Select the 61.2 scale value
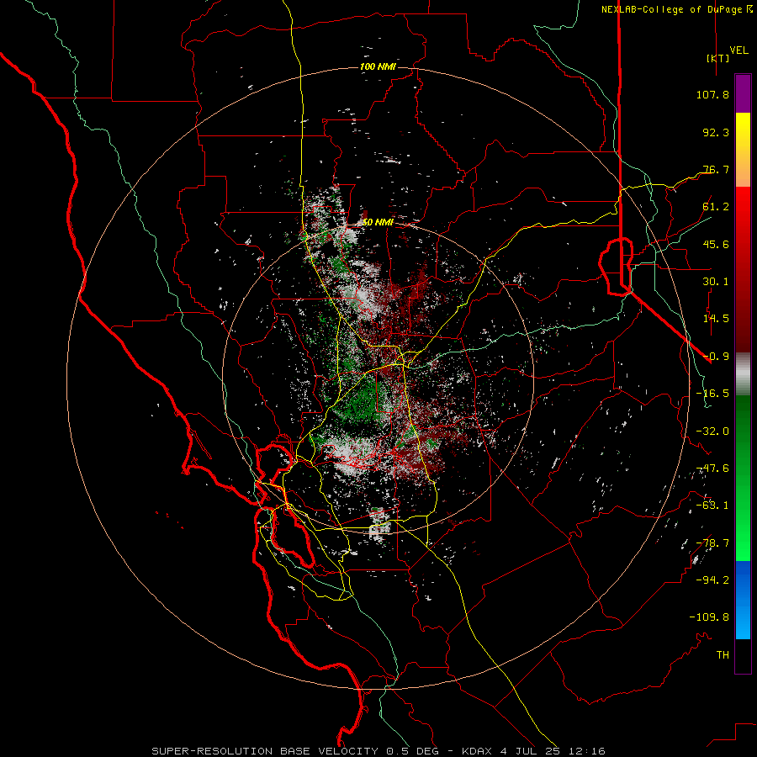This screenshot has height=757, width=757. click(x=716, y=207)
